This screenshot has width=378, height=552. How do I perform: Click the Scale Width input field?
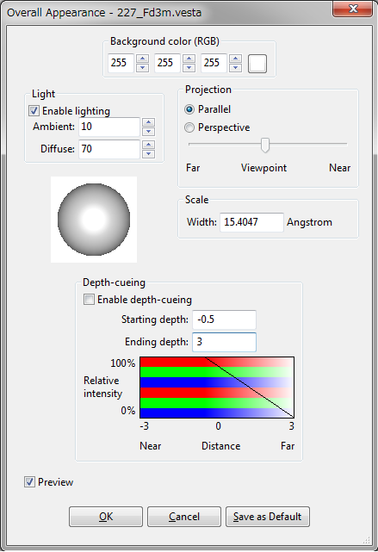(x=251, y=222)
